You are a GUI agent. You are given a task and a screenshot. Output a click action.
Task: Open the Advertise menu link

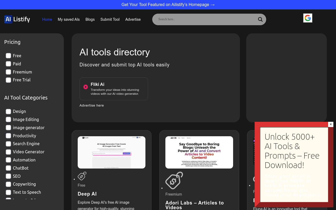pos(133,19)
